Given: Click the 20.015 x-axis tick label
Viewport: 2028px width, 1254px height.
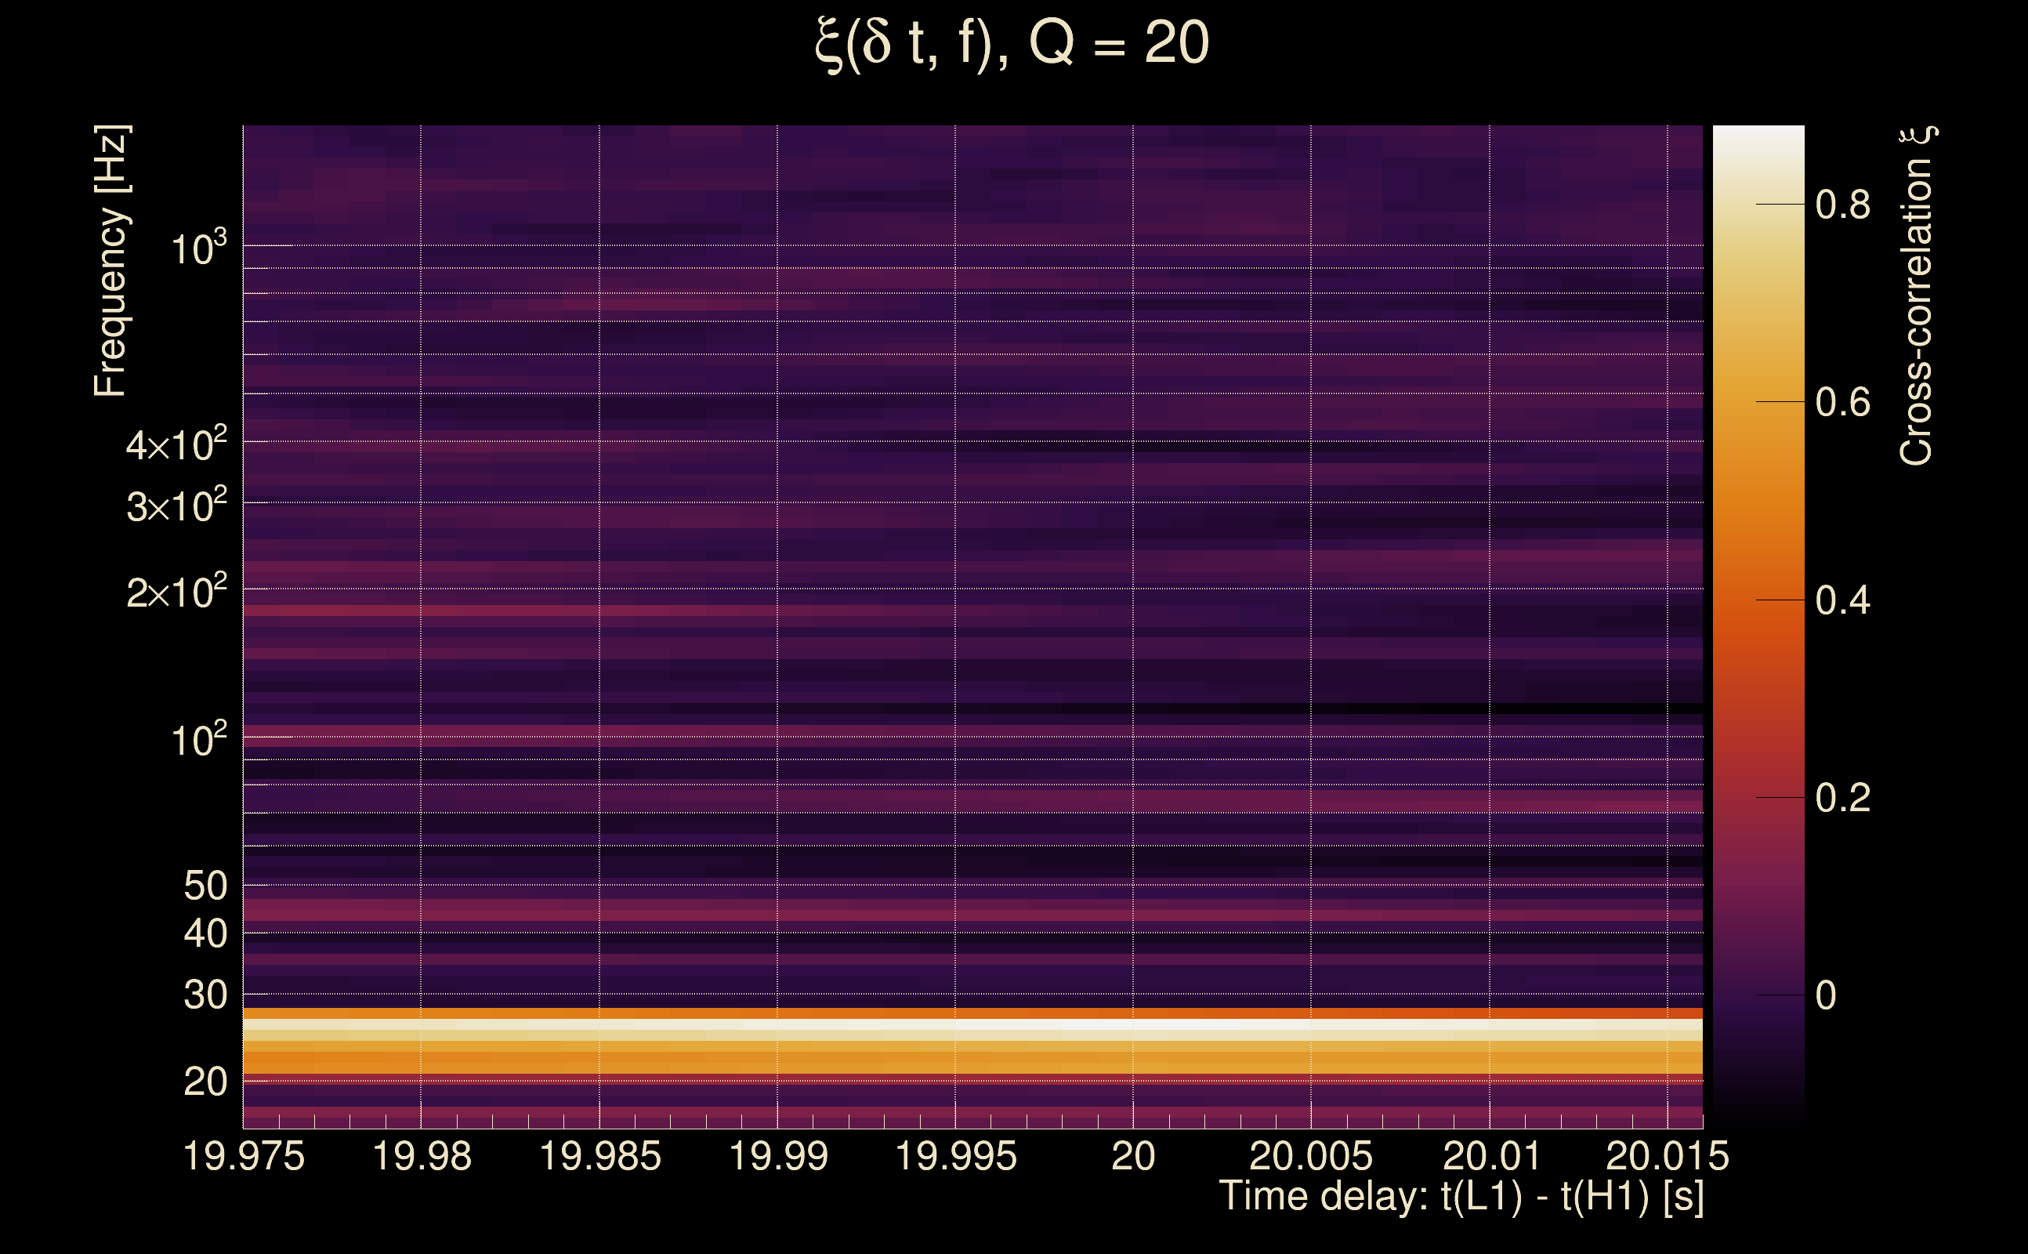Looking at the screenshot, I should pos(1668,1156).
